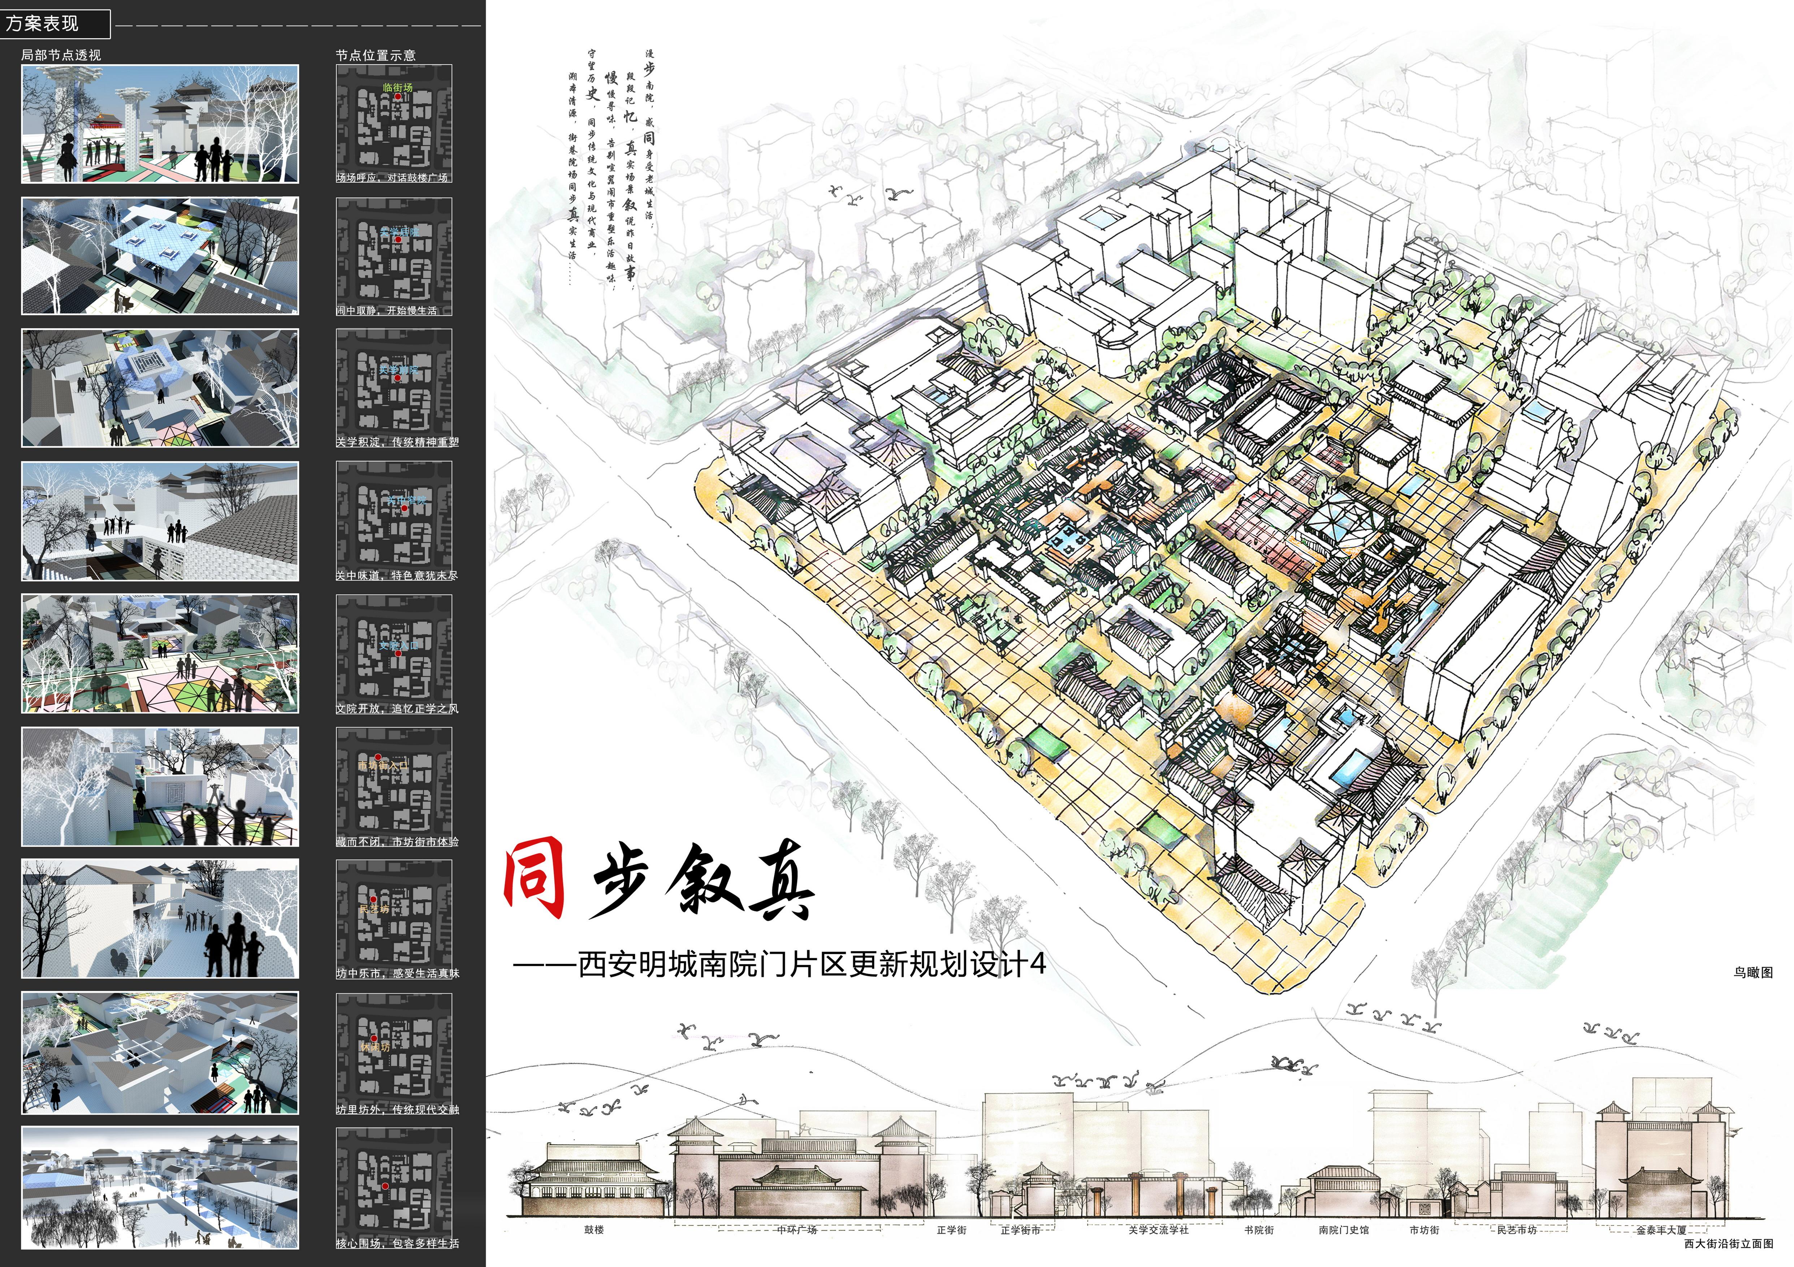
Task: Click the red dot for 市坊街入口
Action: click(378, 758)
